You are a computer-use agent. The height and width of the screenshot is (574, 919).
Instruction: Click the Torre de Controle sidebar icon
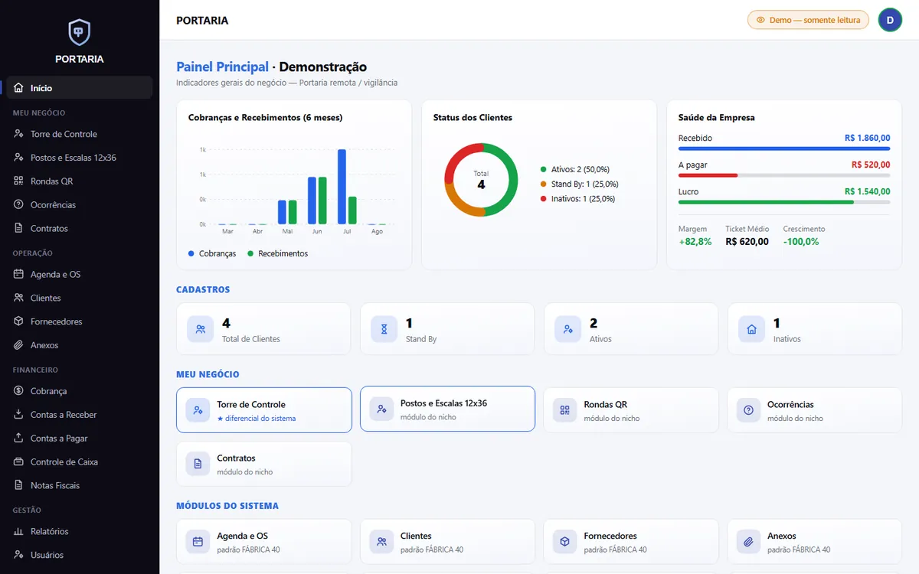click(x=19, y=134)
